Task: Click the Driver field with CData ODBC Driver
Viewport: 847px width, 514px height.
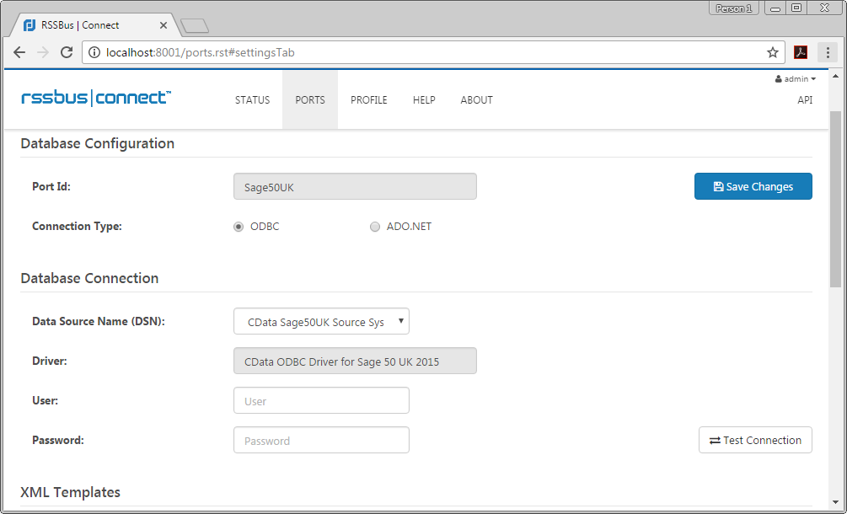Action: pyautogui.click(x=355, y=361)
